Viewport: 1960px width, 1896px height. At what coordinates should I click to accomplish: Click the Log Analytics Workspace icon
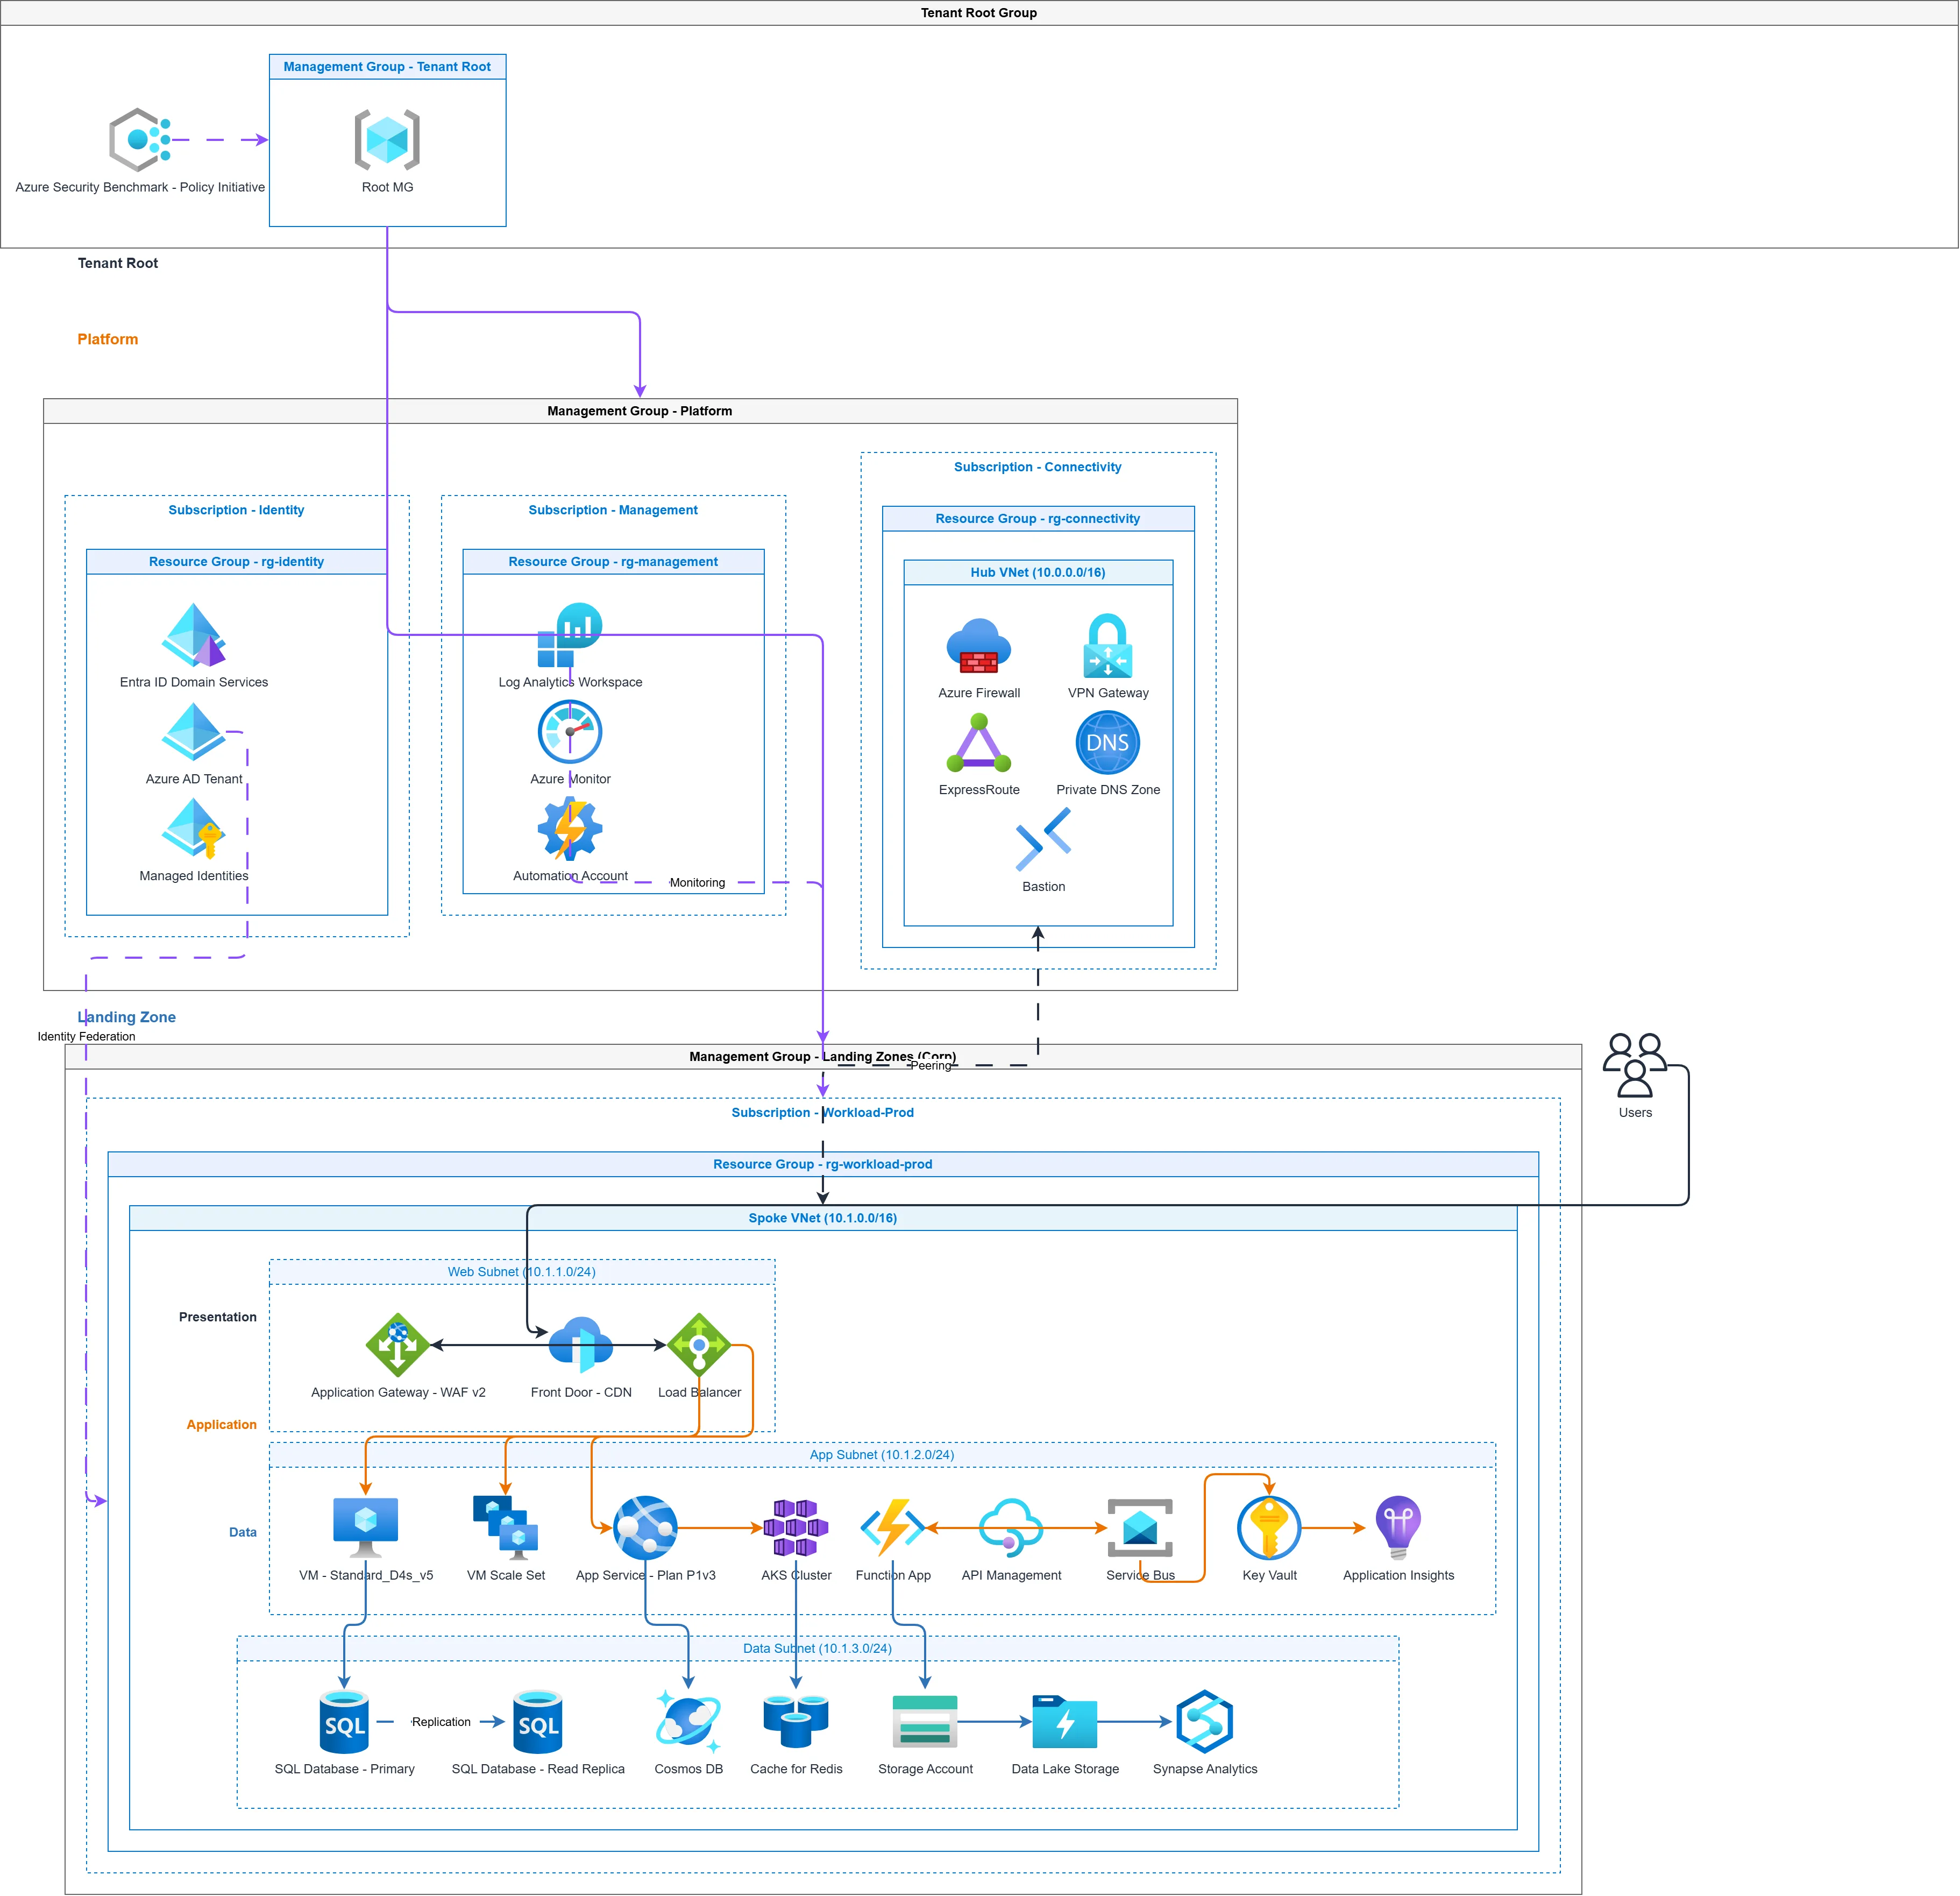click(x=570, y=635)
